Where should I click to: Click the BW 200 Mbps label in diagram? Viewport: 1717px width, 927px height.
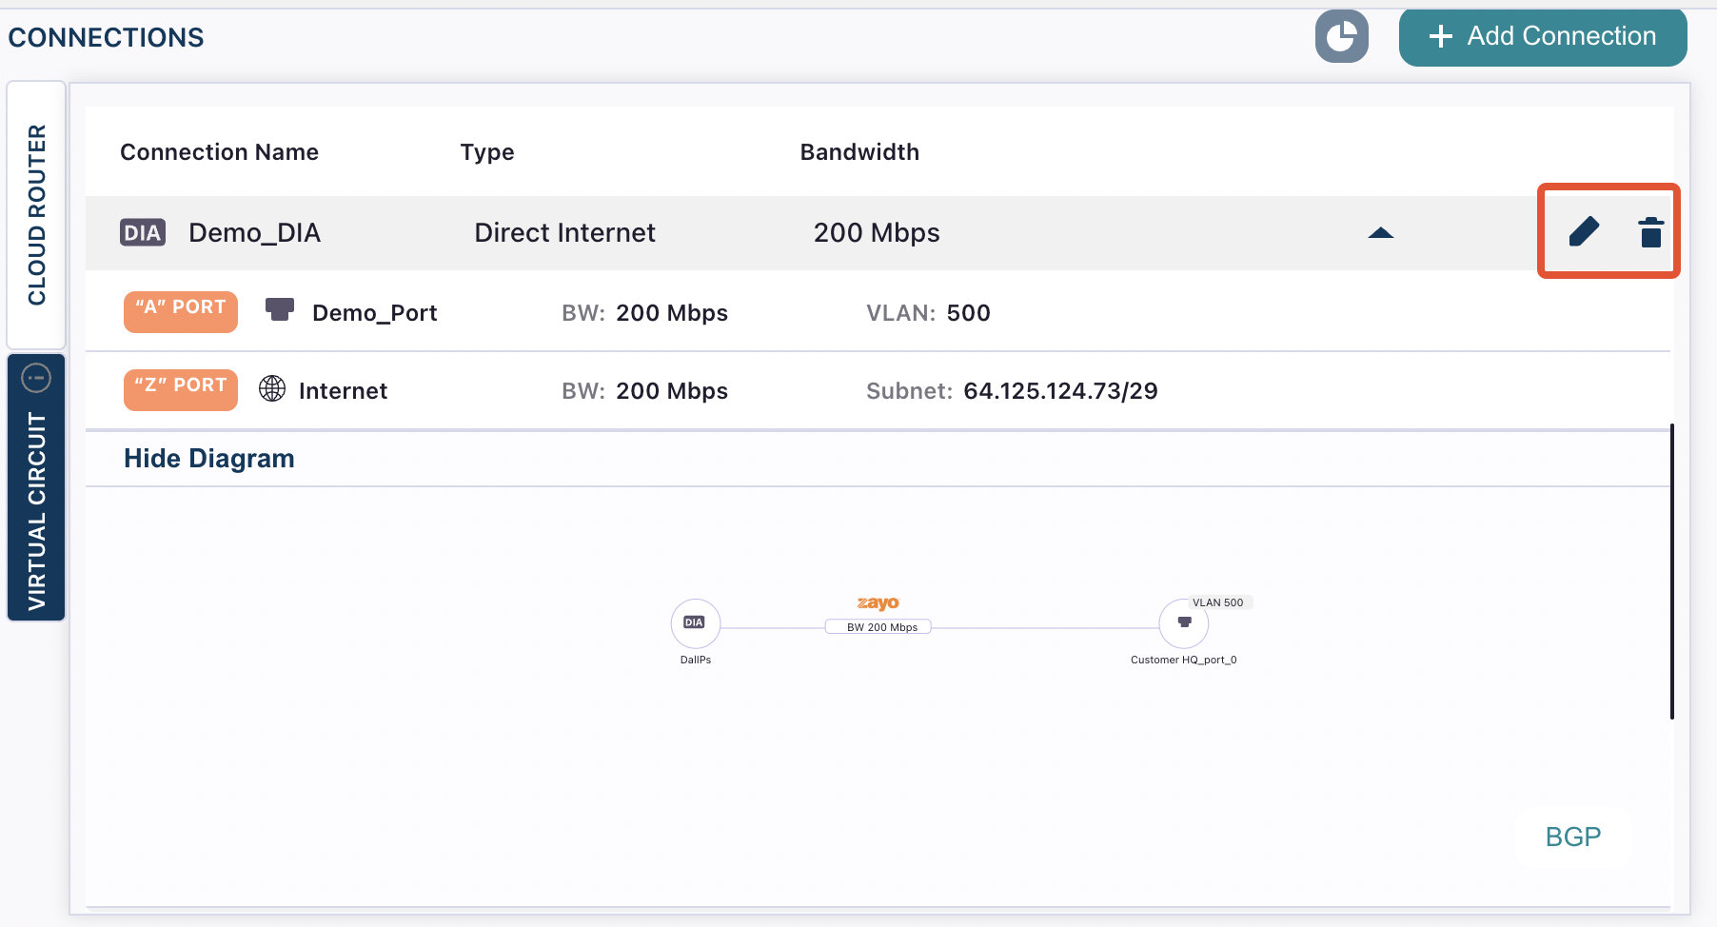pyautogui.click(x=878, y=627)
